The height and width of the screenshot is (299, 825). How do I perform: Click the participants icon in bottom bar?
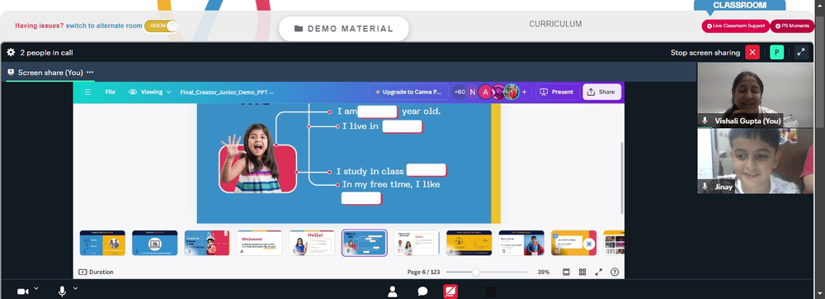point(393,292)
